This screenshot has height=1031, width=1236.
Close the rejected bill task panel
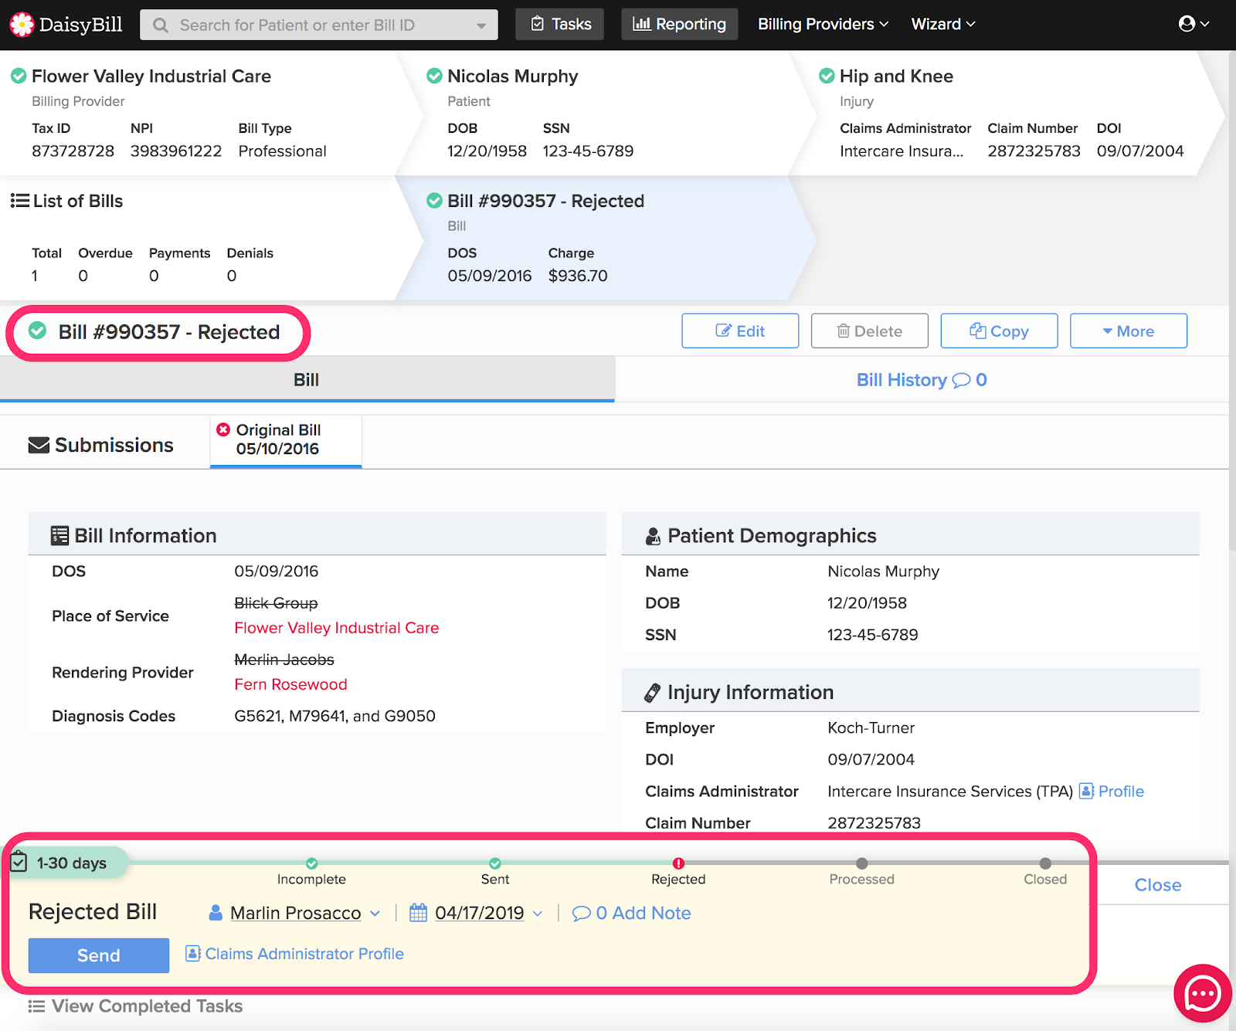1158,885
